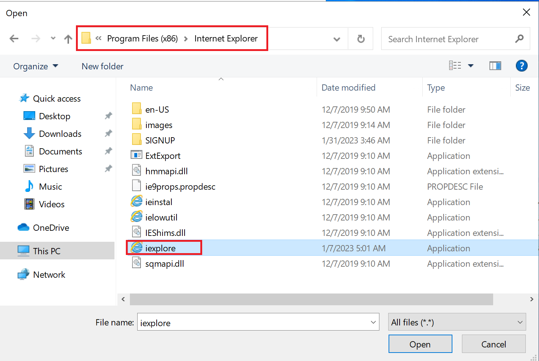Click the horizontal scrollbar left arrow

[x=123, y=299]
